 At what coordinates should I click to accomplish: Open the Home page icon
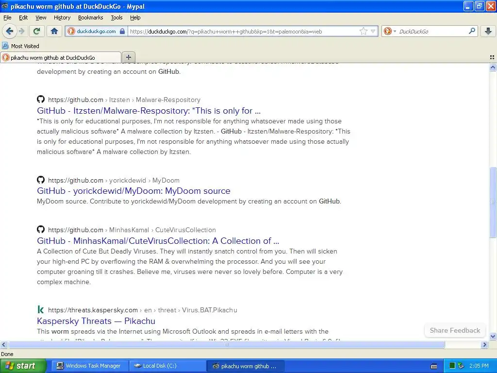54,31
